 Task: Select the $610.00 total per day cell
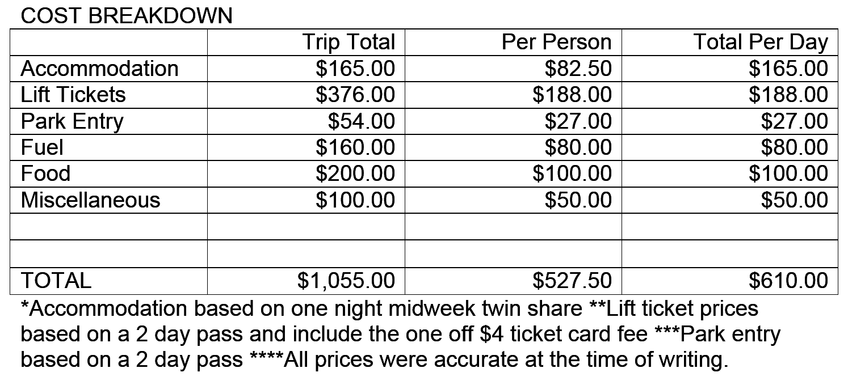point(788,281)
